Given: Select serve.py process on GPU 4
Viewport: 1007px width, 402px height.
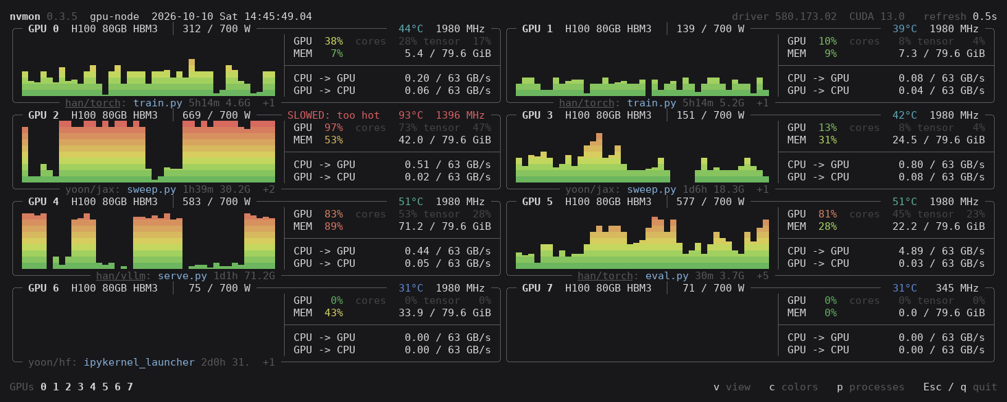Looking at the screenshot, I should coord(182,276).
